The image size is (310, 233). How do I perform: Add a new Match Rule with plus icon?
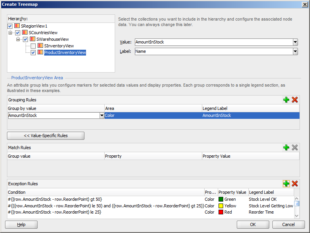point(286,148)
